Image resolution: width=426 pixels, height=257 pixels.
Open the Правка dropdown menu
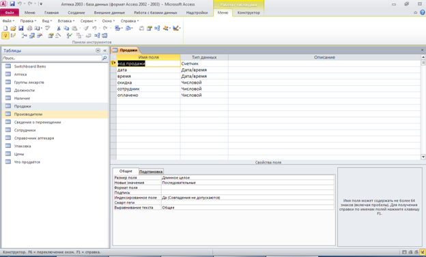pos(28,21)
